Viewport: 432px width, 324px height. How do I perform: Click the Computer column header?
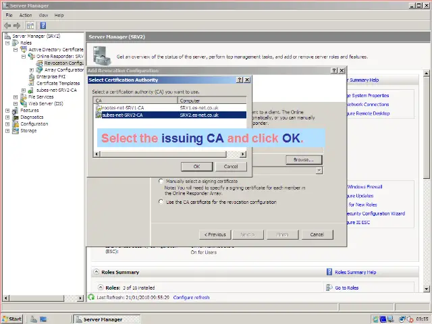point(212,101)
